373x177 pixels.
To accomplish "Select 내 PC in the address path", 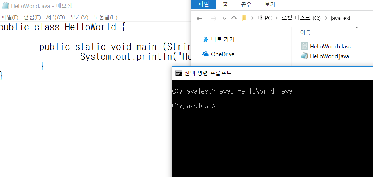I will (x=265, y=18).
